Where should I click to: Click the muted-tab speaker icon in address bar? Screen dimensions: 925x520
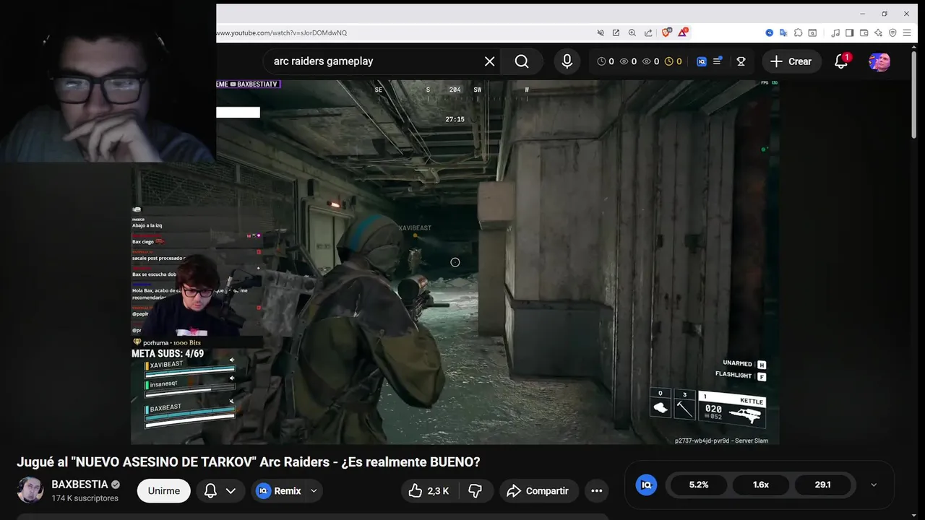[x=600, y=32]
